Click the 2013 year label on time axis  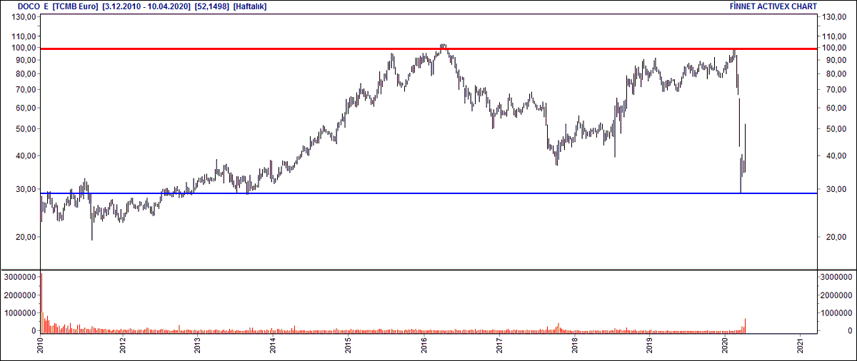pos(198,346)
